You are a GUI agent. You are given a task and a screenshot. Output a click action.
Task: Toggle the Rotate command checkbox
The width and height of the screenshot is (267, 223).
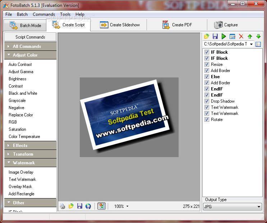point(207,120)
